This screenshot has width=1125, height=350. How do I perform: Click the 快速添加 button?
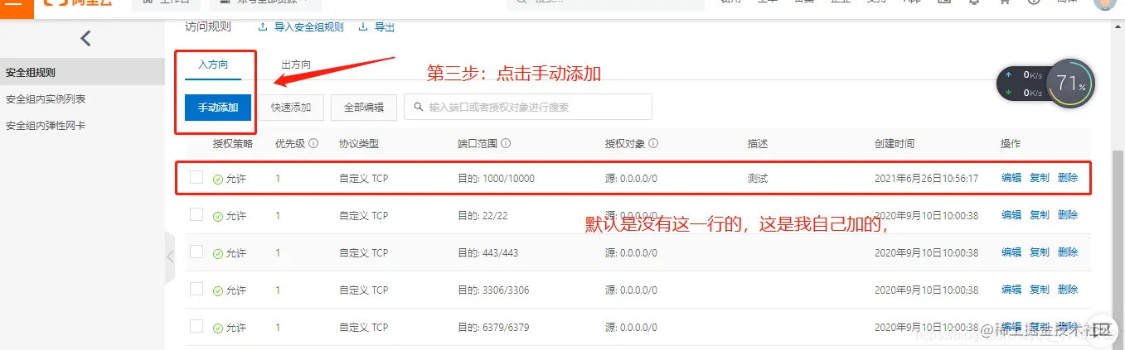tap(291, 108)
